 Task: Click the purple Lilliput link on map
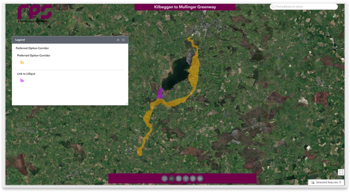point(160,94)
